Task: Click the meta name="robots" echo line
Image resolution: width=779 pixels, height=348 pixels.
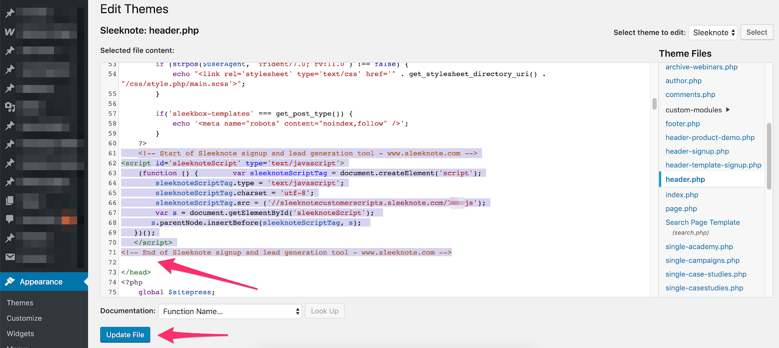Action: 290,123
